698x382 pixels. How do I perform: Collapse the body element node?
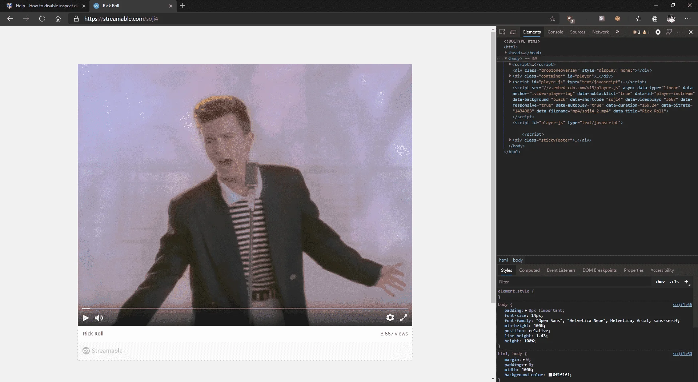click(x=506, y=59)
